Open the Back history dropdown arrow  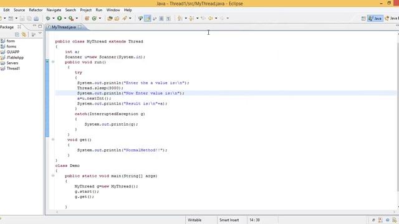click(x=216, y=18)
